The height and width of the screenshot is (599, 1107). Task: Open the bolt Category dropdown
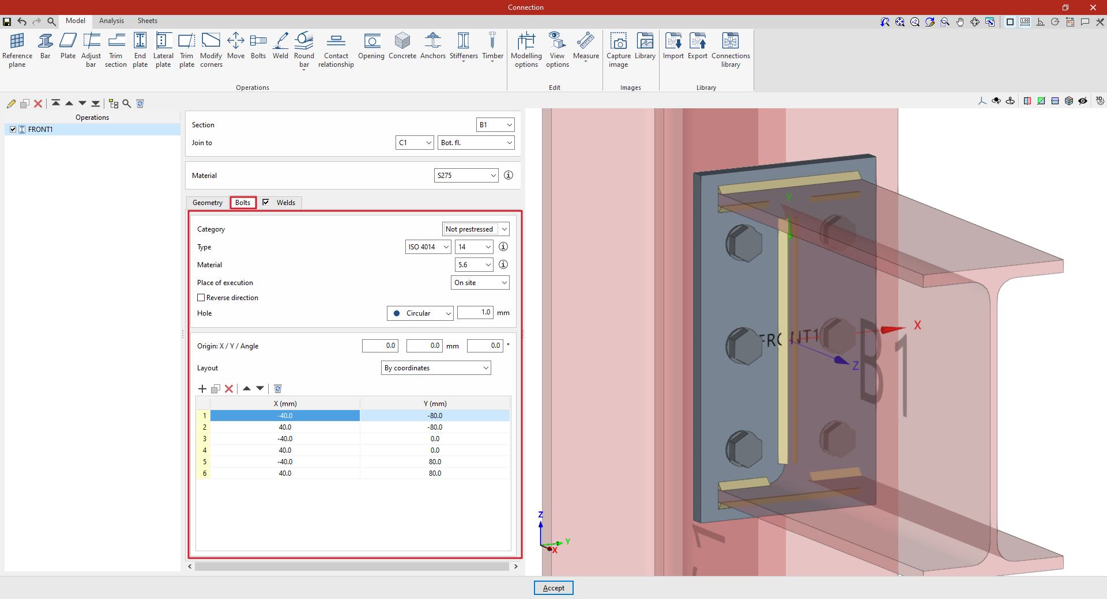[476, 229]
